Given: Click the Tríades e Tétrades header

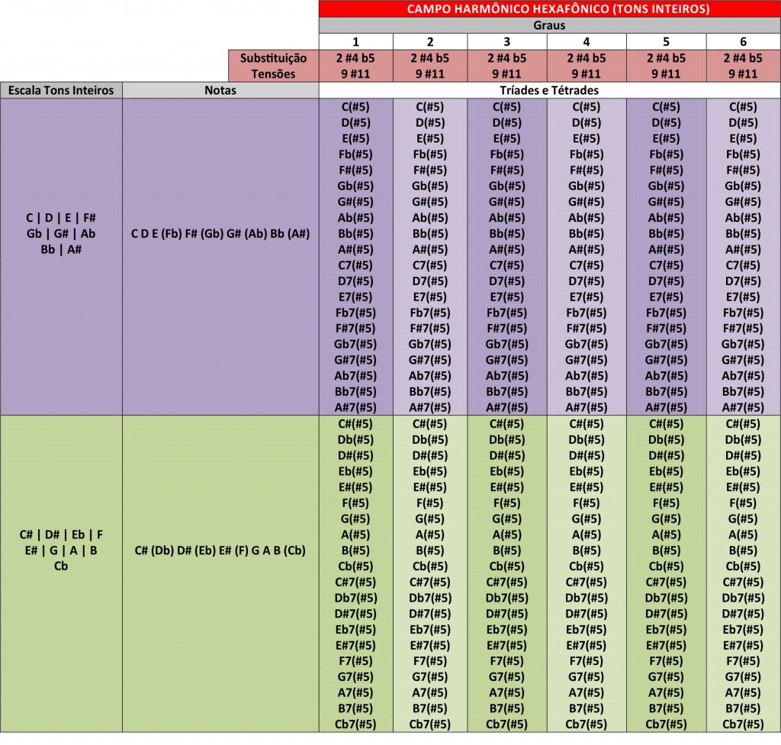Looking at the screenshot, I should (549, 90).
